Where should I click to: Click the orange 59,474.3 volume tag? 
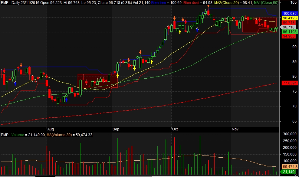(289, 167)
